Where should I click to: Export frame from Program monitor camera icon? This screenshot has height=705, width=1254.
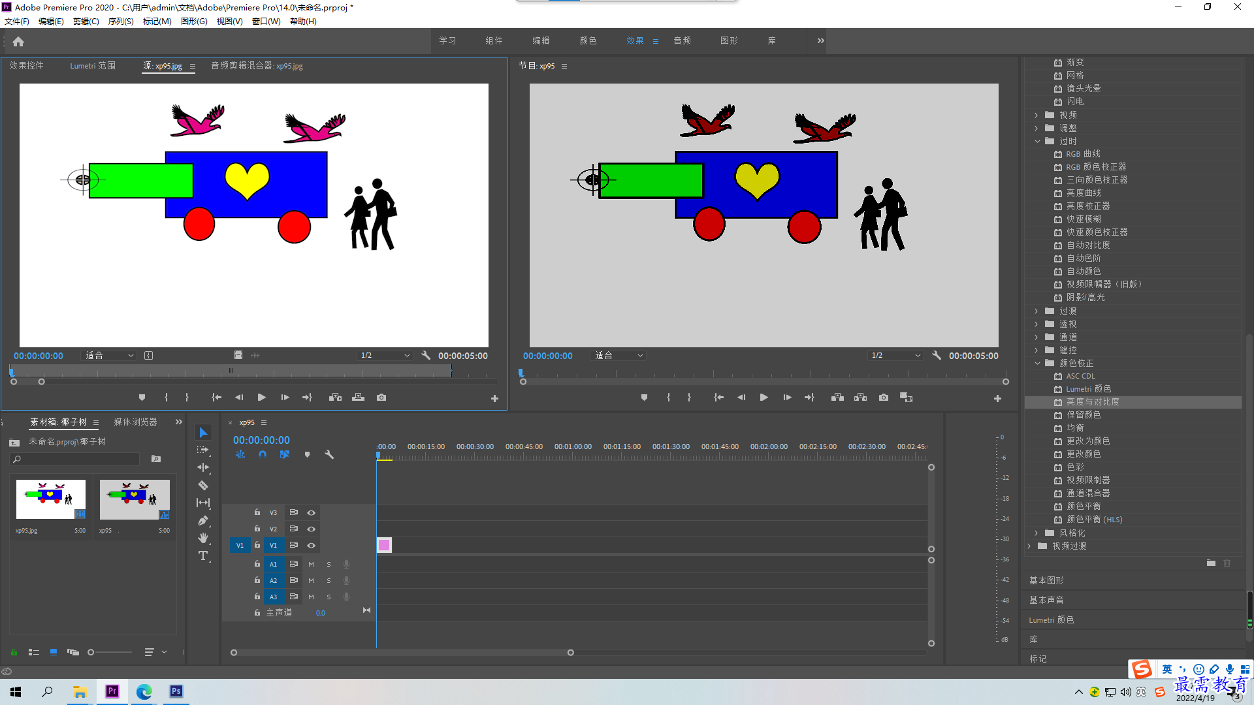point(884,398)
